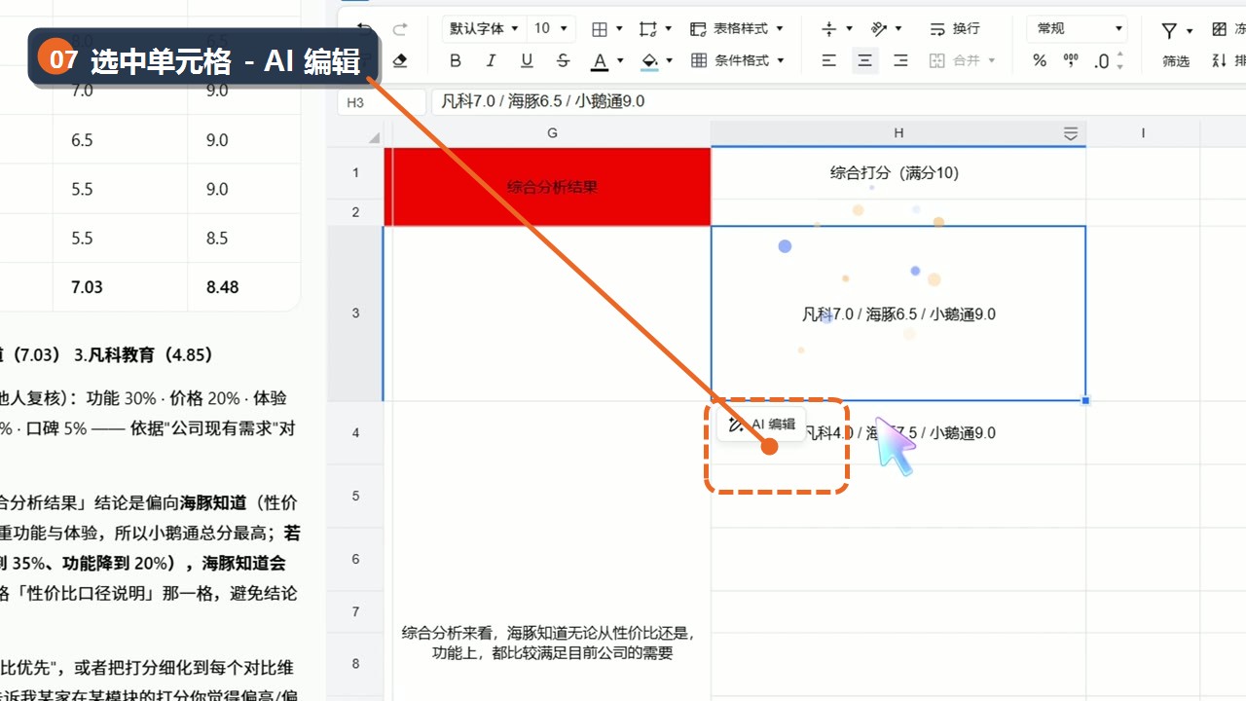Expand vertical alignment dropdown arrow
Screen dimensions: 1246x701
[x=850, y=29]
